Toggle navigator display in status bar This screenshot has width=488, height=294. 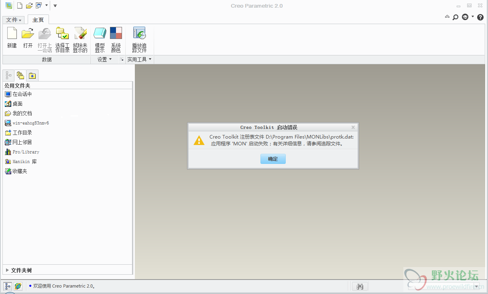pyautogui.click(x=8, y=286)
